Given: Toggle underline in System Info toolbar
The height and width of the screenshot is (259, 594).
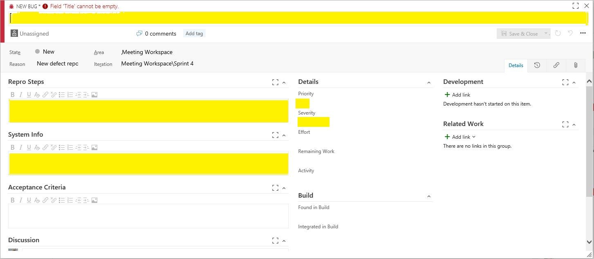Looking at the screenshot, I should pos(29,147).
